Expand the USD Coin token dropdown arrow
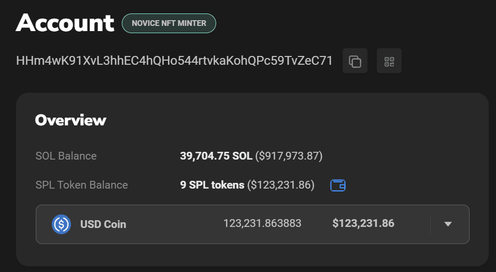This screenshot has width=496, height=272. pos(448,224)
